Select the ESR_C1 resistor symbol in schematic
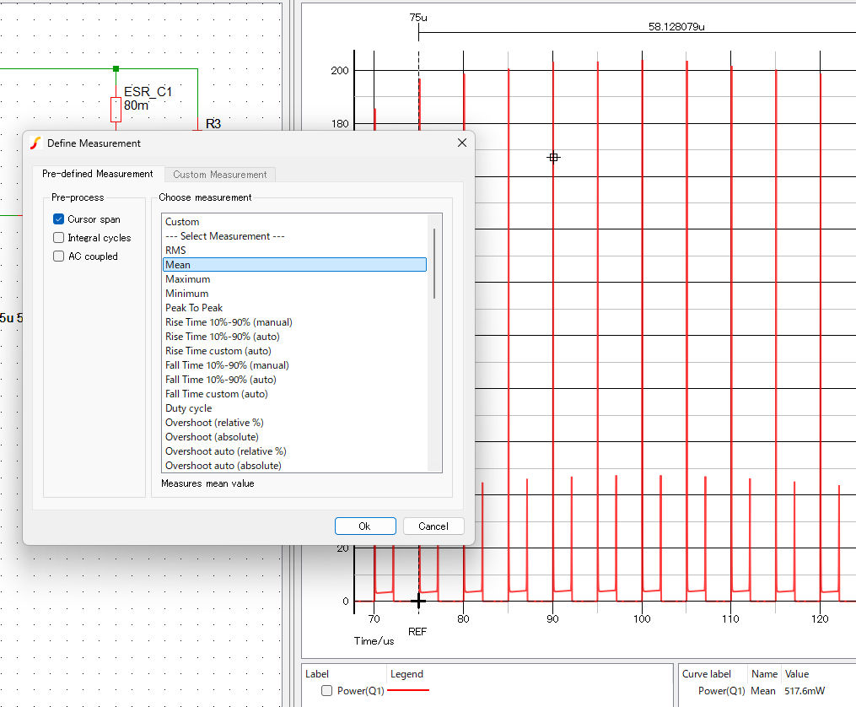Image resolution: width=856 pixels, height=707 pixels. (x=116, y=110)
